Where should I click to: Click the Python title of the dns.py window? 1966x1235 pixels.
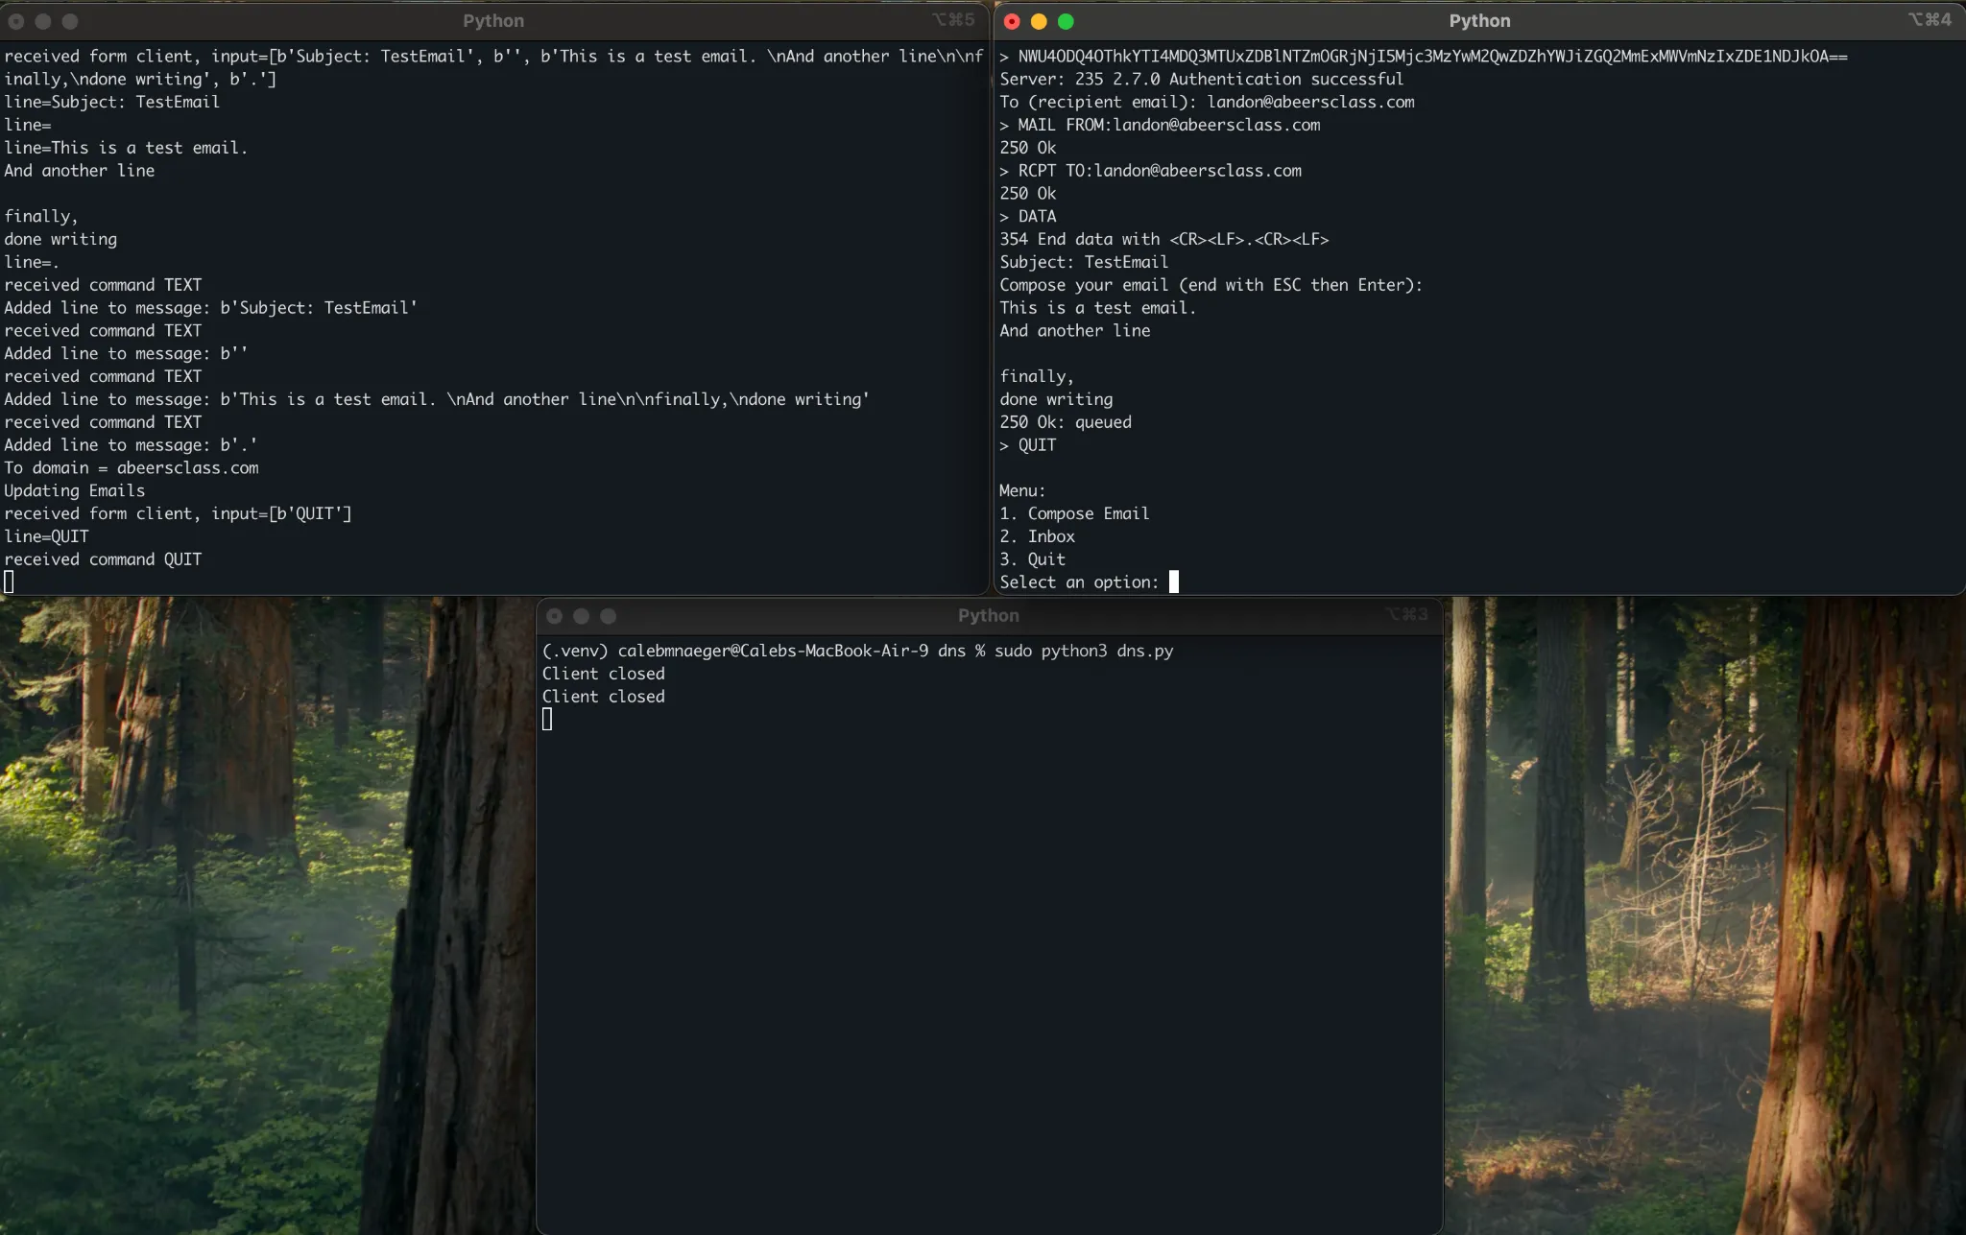pyautogui.click(x=988, y=616)
